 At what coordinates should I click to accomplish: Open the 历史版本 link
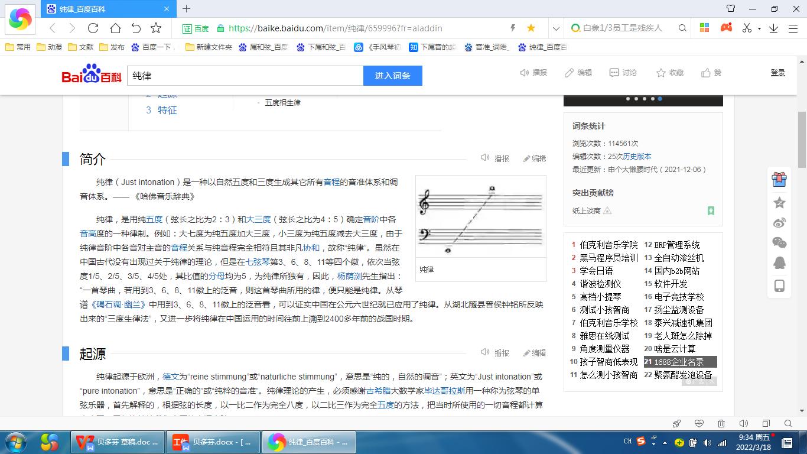[637, 156]
